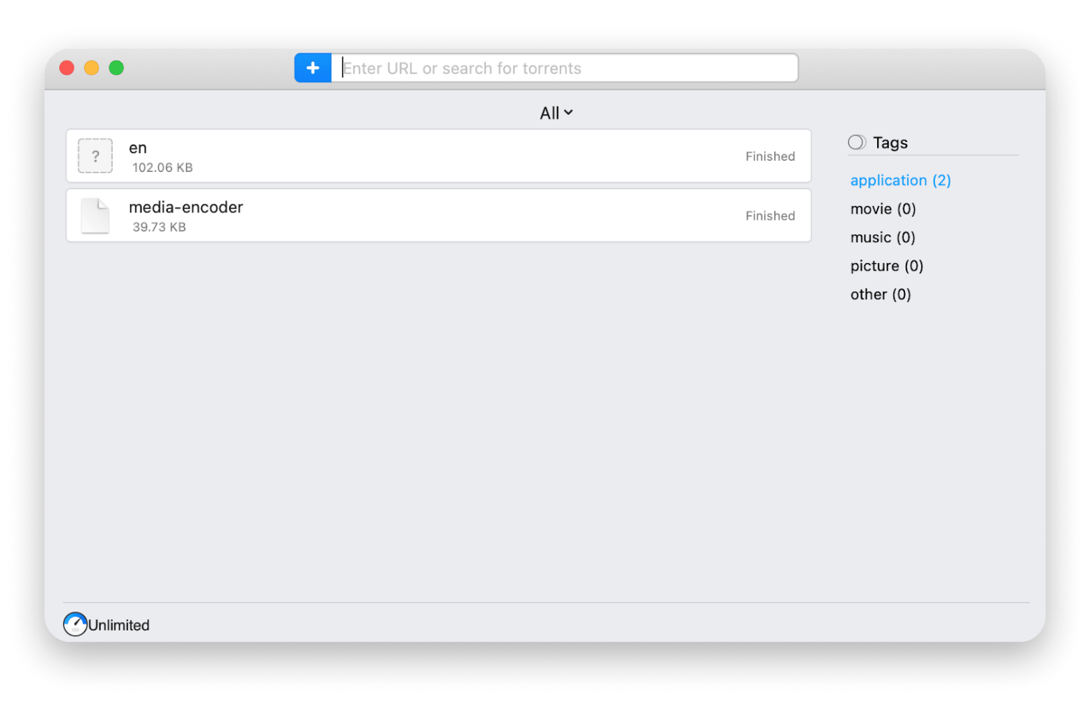
Task: Click the media-encoder document icon
Action: (x=95, y=216)
